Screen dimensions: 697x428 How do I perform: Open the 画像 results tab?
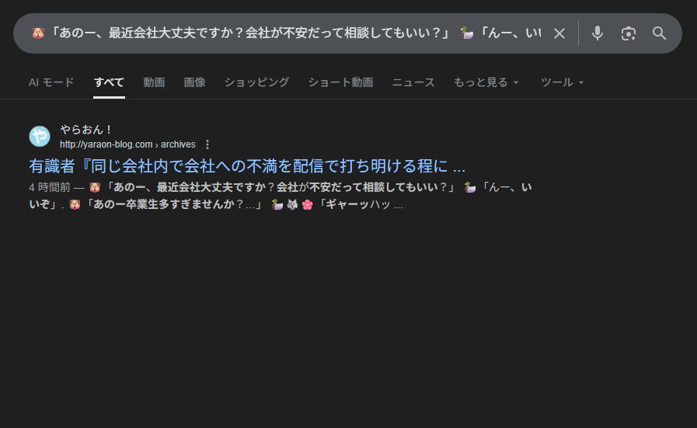[194, 82]
